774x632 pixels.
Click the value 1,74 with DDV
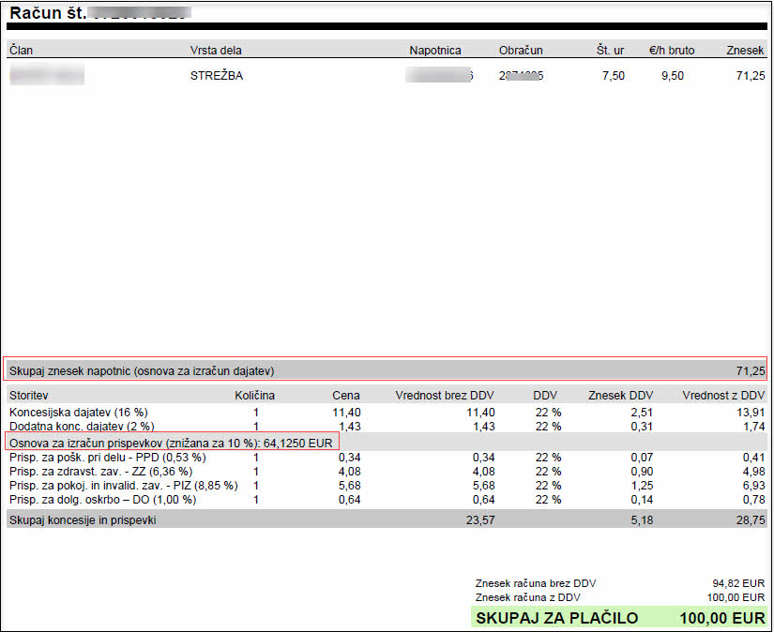[753, 427]
